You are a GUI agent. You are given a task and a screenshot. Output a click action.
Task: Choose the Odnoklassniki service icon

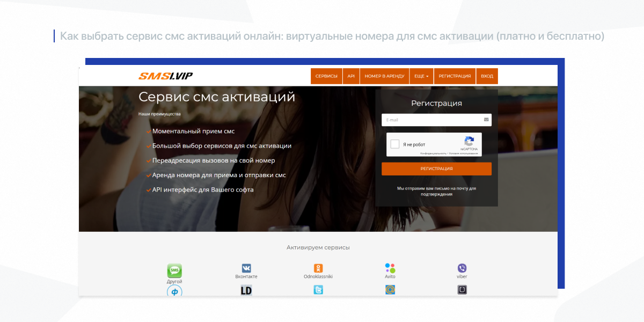click(318, 268)
